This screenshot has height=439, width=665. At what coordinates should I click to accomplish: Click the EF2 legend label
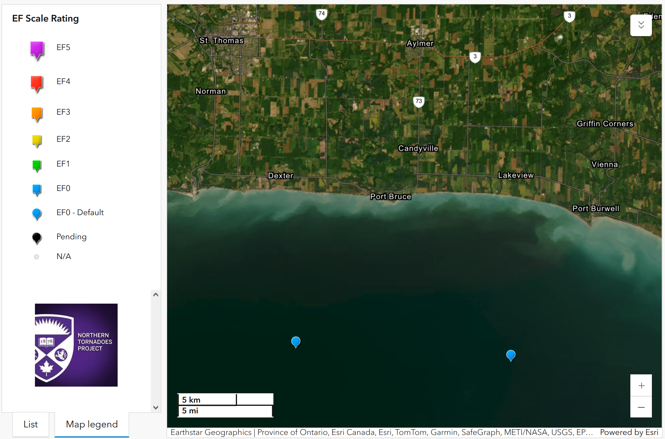63,139
